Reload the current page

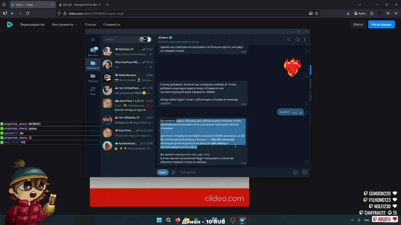(x=28, y=13)
